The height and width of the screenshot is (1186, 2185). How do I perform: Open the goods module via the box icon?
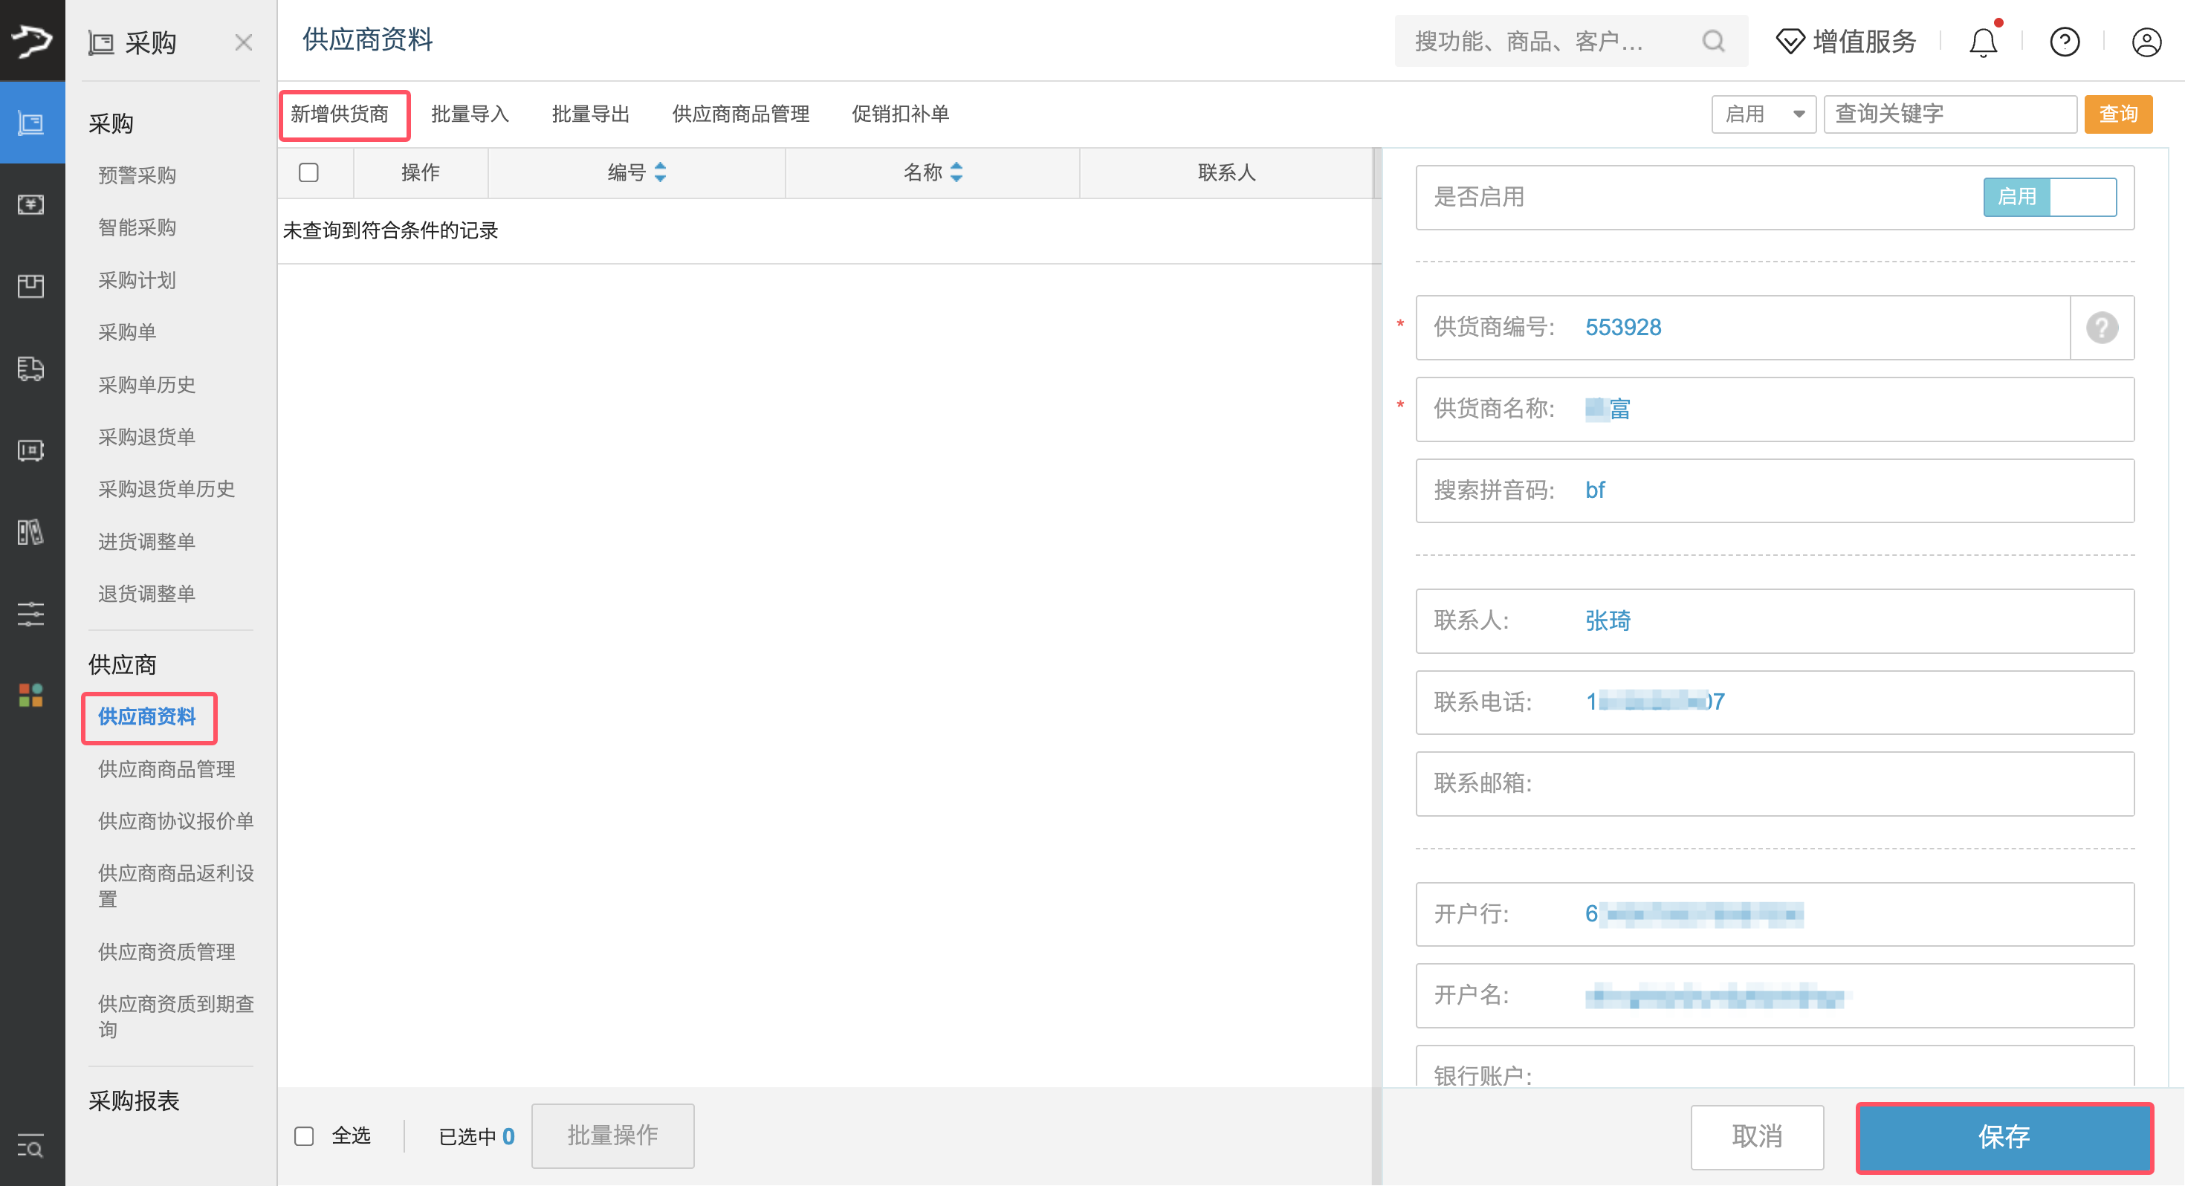[31, 286]
